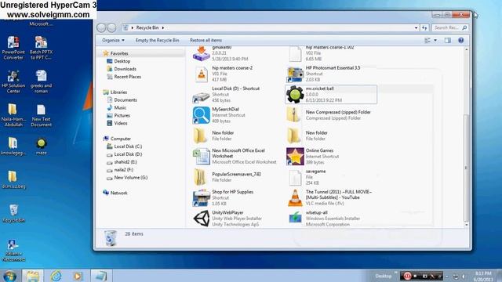This screenshot has height=282, width=502.
Task: Select hip masters coarse-1.v02 file icon
Action: [295, 54]
